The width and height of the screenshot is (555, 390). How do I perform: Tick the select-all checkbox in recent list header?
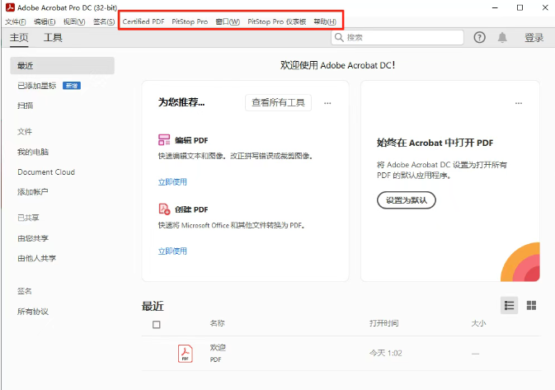pyautogui.click(x=157, y=324)
